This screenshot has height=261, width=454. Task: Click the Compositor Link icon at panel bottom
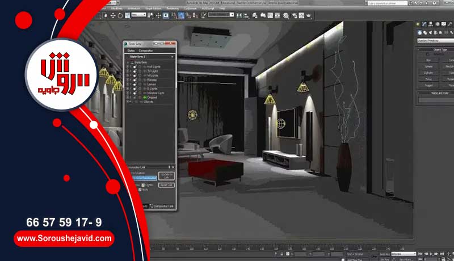152,206
